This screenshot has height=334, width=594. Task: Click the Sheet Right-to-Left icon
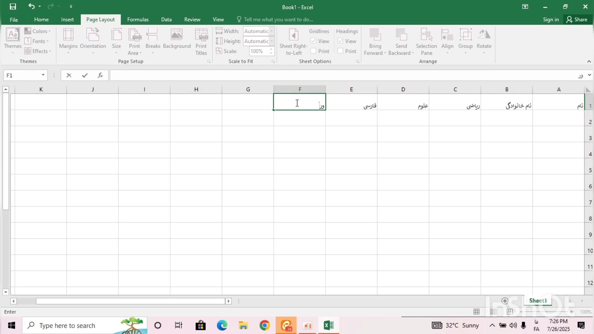click(293, 35)
